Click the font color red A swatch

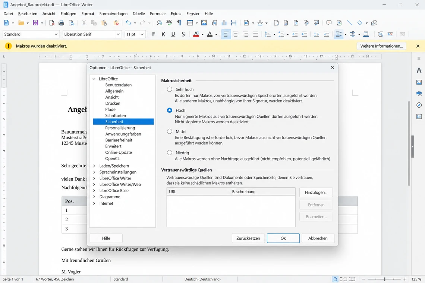(196, 34)
